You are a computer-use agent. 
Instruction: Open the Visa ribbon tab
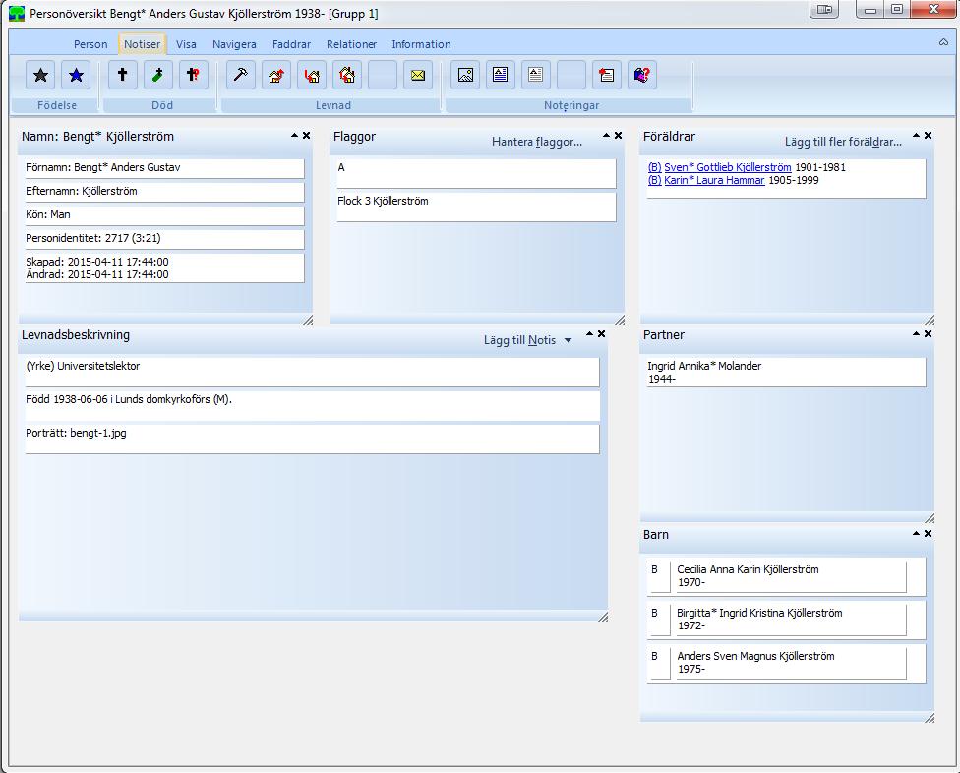tap(186, 44)
